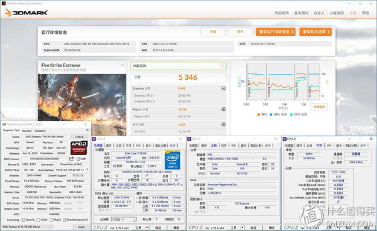Screen dimensions: 377x231
Task: Click the orange 查看联机结果 button
Action: [315, 31]
